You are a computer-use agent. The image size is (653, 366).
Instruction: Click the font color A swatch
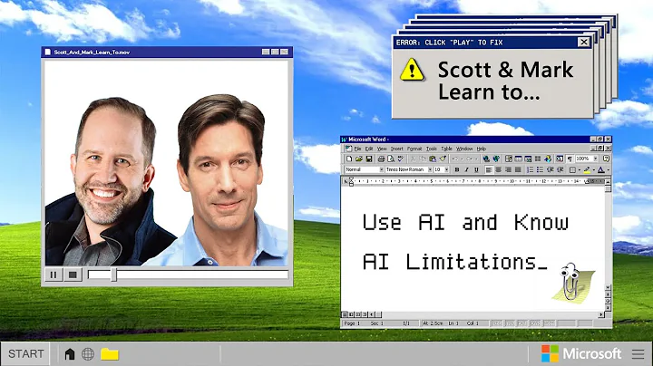pos(601,169)
